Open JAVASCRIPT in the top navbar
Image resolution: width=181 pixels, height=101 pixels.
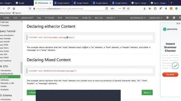[27, 18]
